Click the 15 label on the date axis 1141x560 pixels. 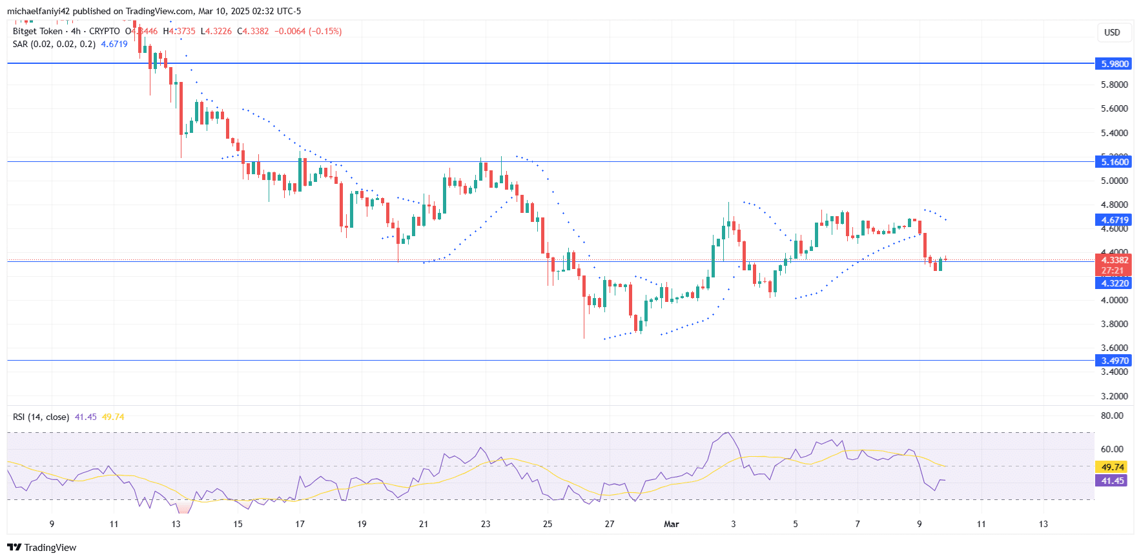click(x=238, y=524)
